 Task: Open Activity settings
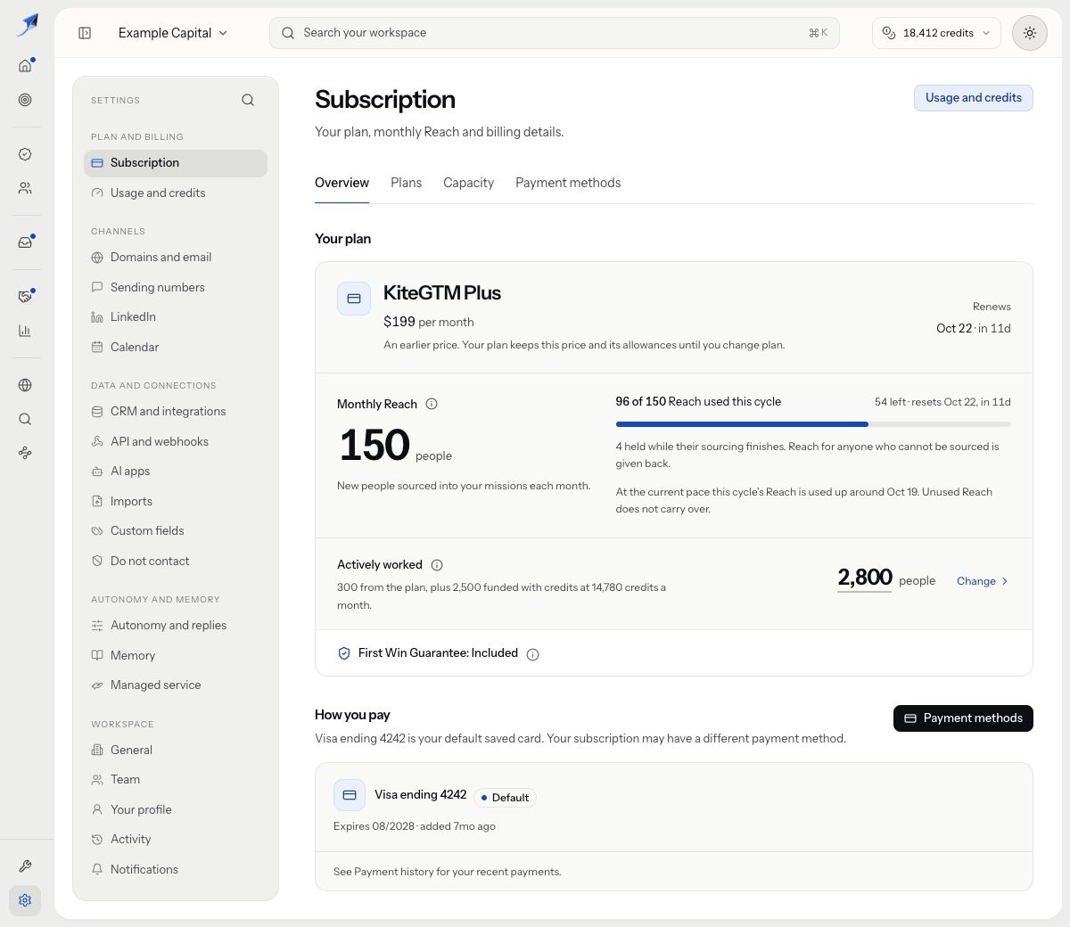point(176,840)
